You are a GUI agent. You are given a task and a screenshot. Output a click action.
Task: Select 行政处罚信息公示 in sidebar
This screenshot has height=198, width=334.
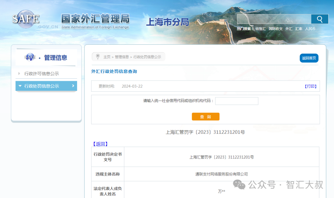41,86
